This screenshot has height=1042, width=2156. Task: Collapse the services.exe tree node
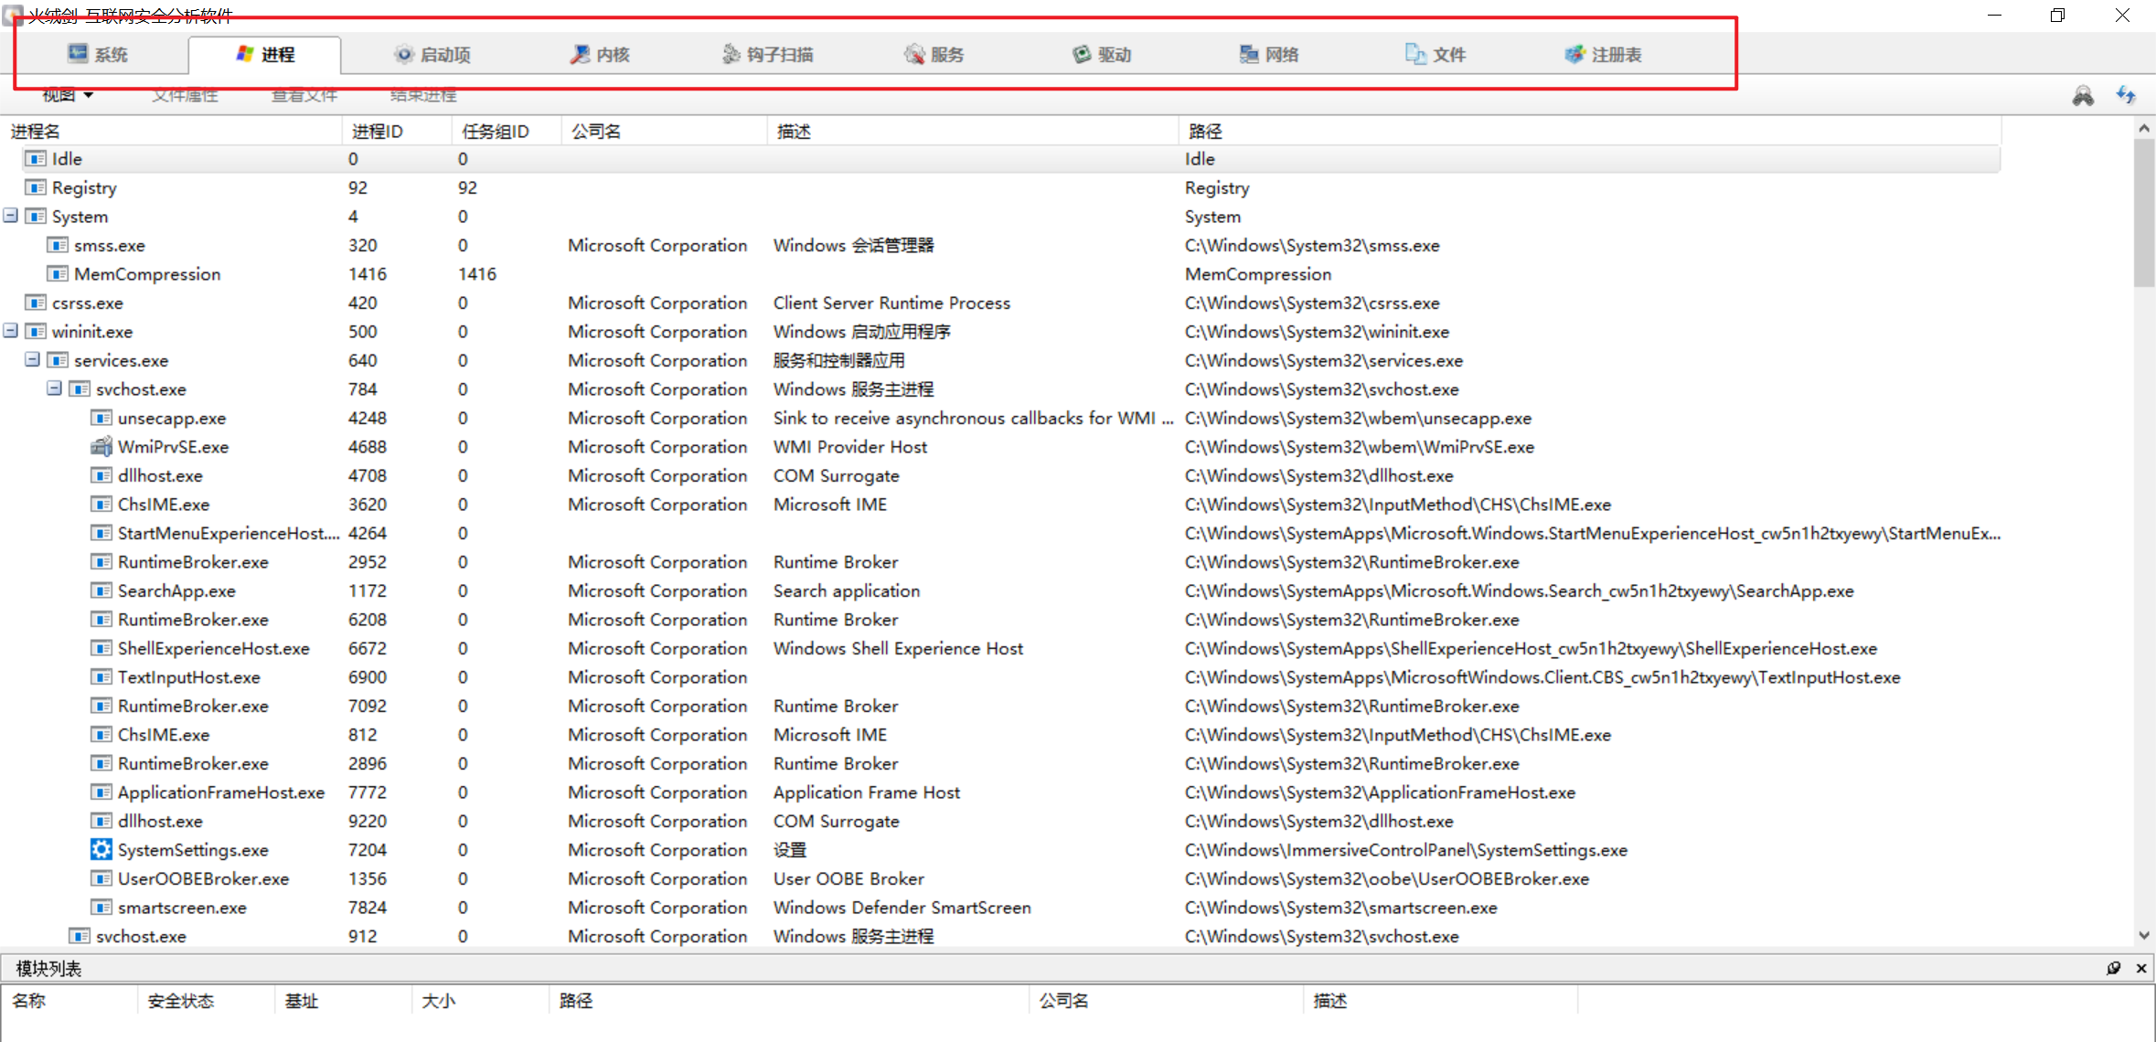(33, 360)
